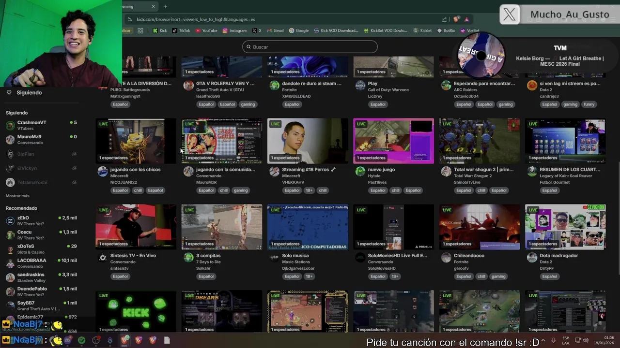Open CrashmonVT channel in the sidebar

(41, 125)
